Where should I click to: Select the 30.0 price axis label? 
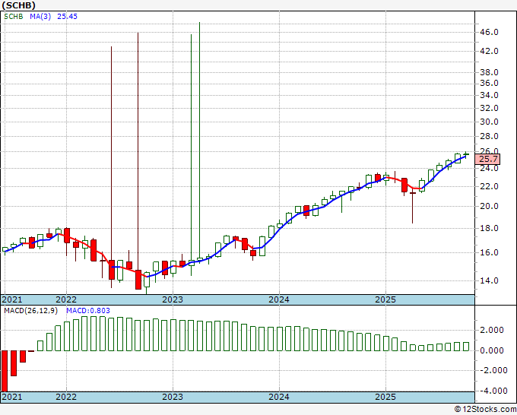[x=489, y=122]
